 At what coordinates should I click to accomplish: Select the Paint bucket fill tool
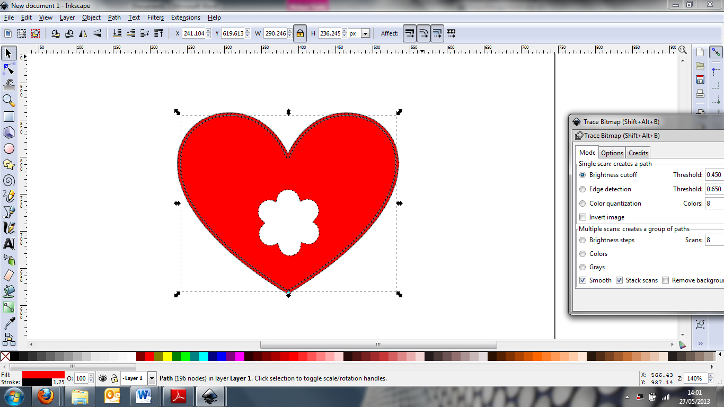(x=9, y=291)
